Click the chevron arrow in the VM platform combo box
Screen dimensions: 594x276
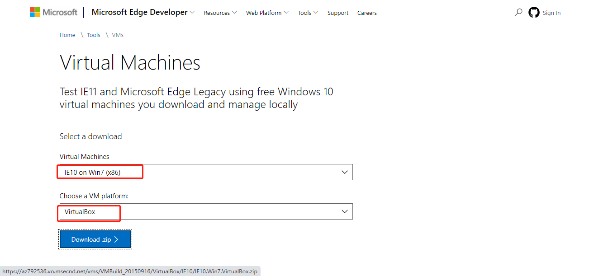(x=345, y=211)
